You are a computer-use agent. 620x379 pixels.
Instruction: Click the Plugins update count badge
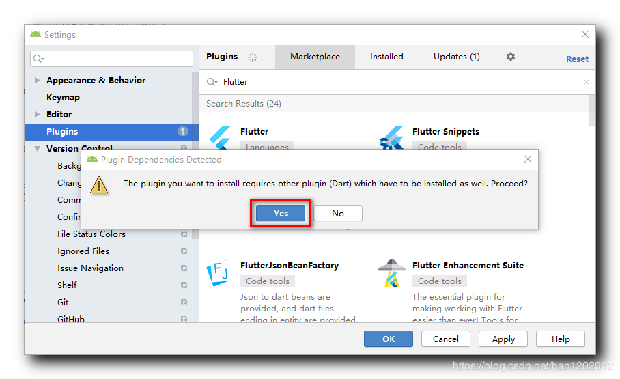coord(182,131)
